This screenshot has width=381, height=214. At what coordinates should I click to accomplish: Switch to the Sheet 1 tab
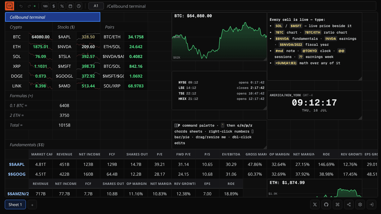[15, 204]
